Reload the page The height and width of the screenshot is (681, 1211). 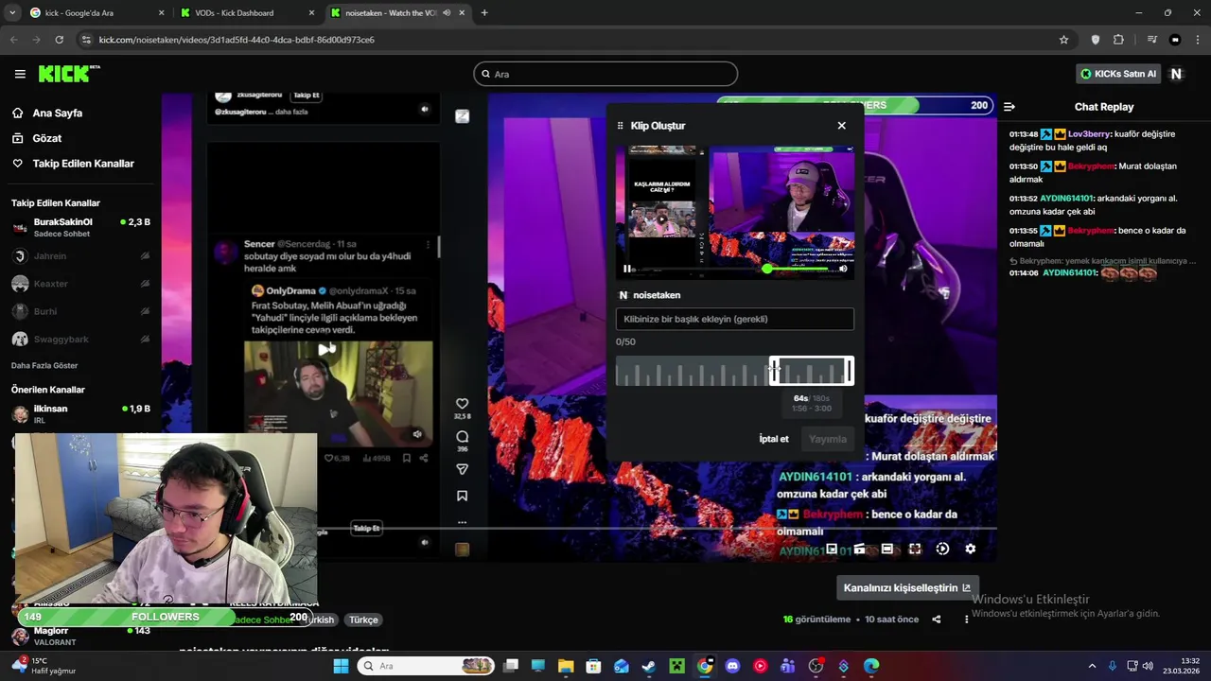coord(59,40)
